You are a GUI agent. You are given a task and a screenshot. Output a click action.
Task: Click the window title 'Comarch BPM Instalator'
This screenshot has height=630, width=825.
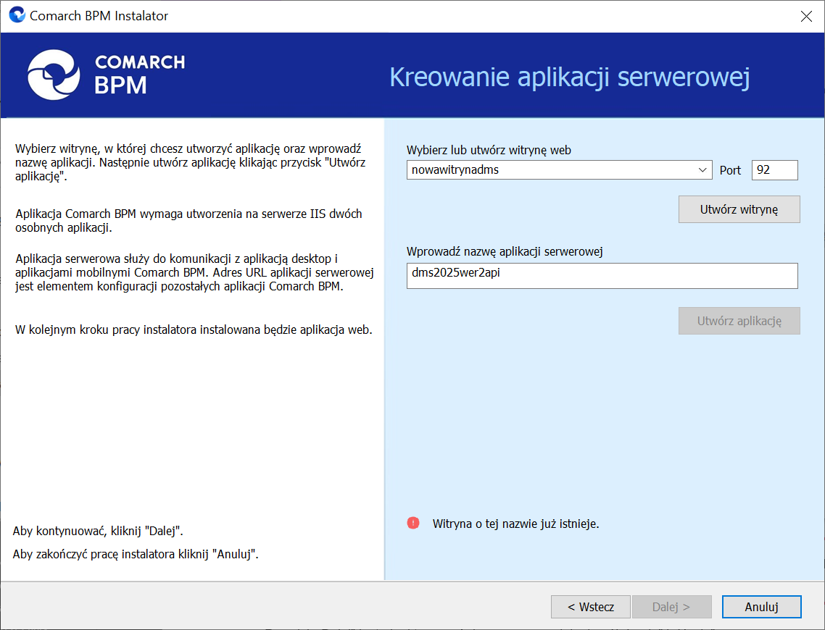pos(99,16)
